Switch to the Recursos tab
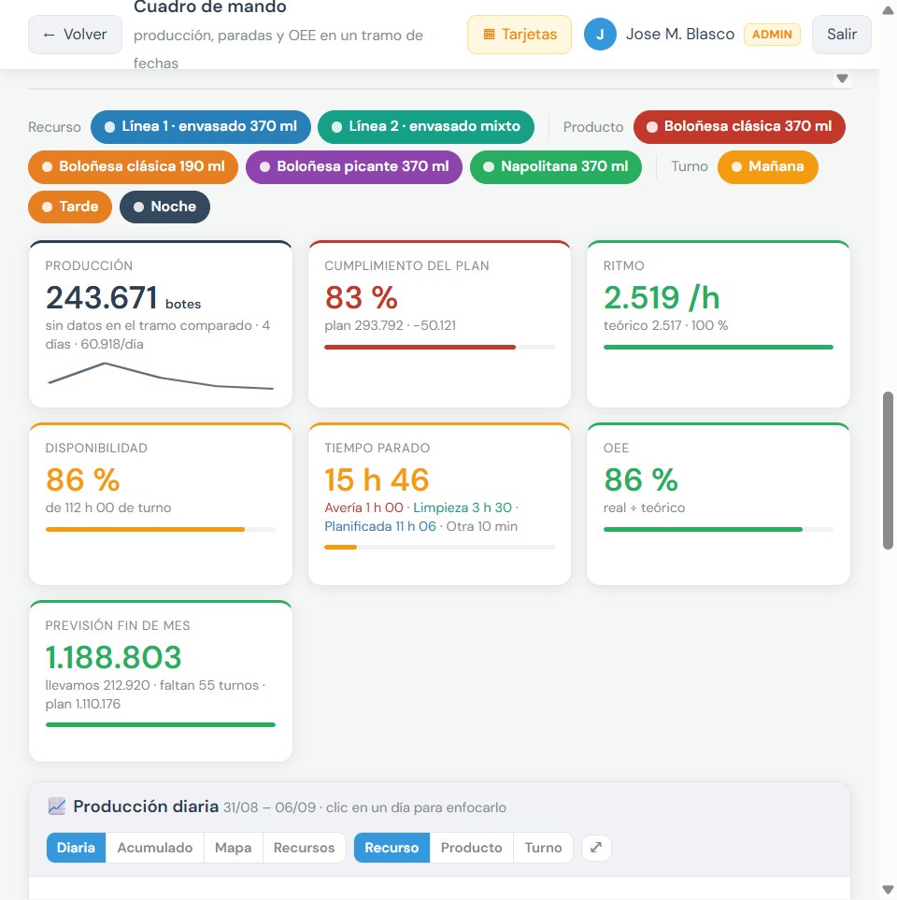Screen dimensions: 897x900 [x=305, y=848]
